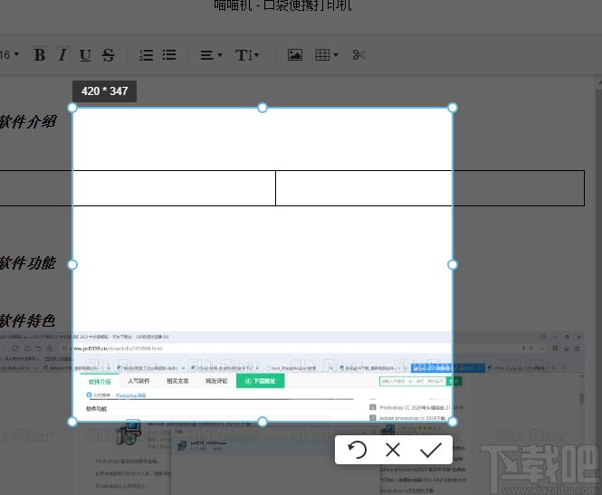Click the 420 * 347 size label
The height and width of the screenshot is (495, 602).
(x=104, y=91)
